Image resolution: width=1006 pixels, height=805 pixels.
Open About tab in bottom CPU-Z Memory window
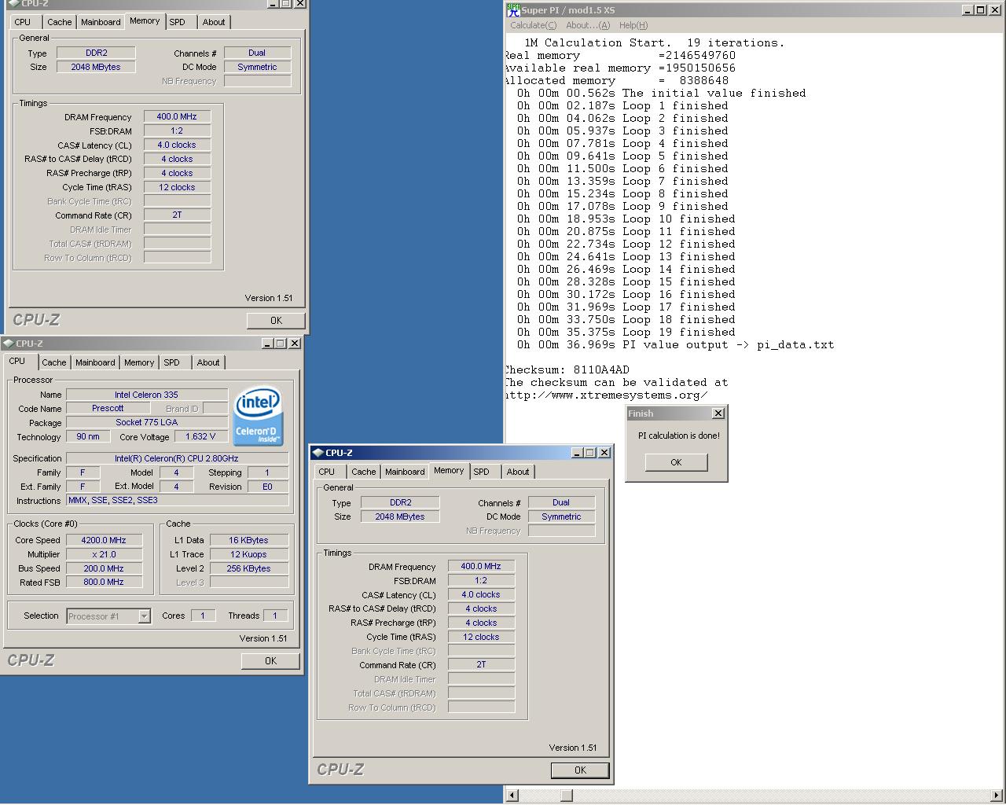pos(517,472)
